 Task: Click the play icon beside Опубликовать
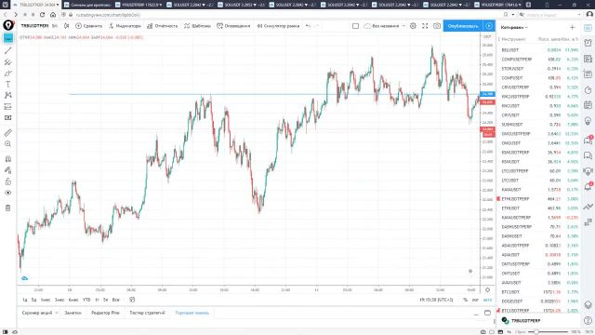click(489, 26)
